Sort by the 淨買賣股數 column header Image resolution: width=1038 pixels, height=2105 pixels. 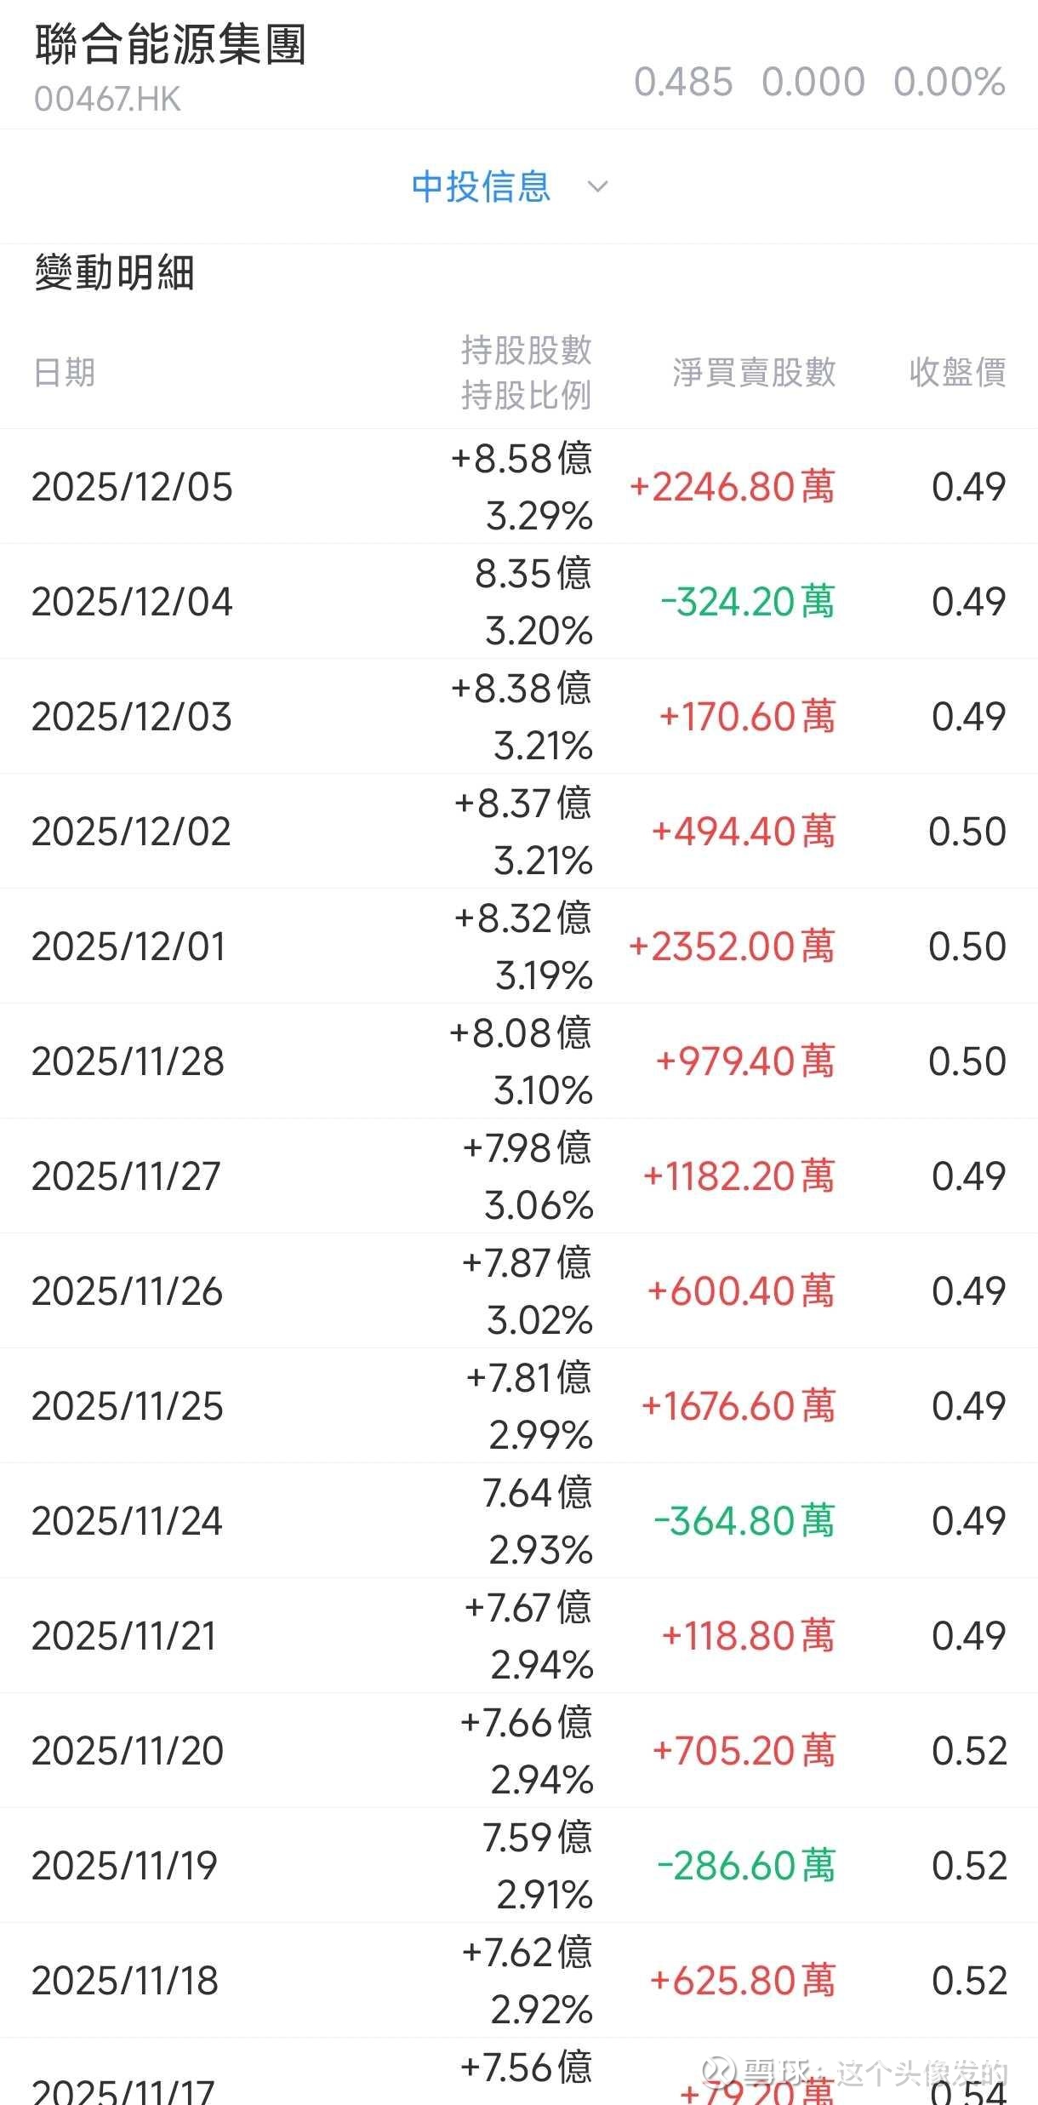pos(754,373)
